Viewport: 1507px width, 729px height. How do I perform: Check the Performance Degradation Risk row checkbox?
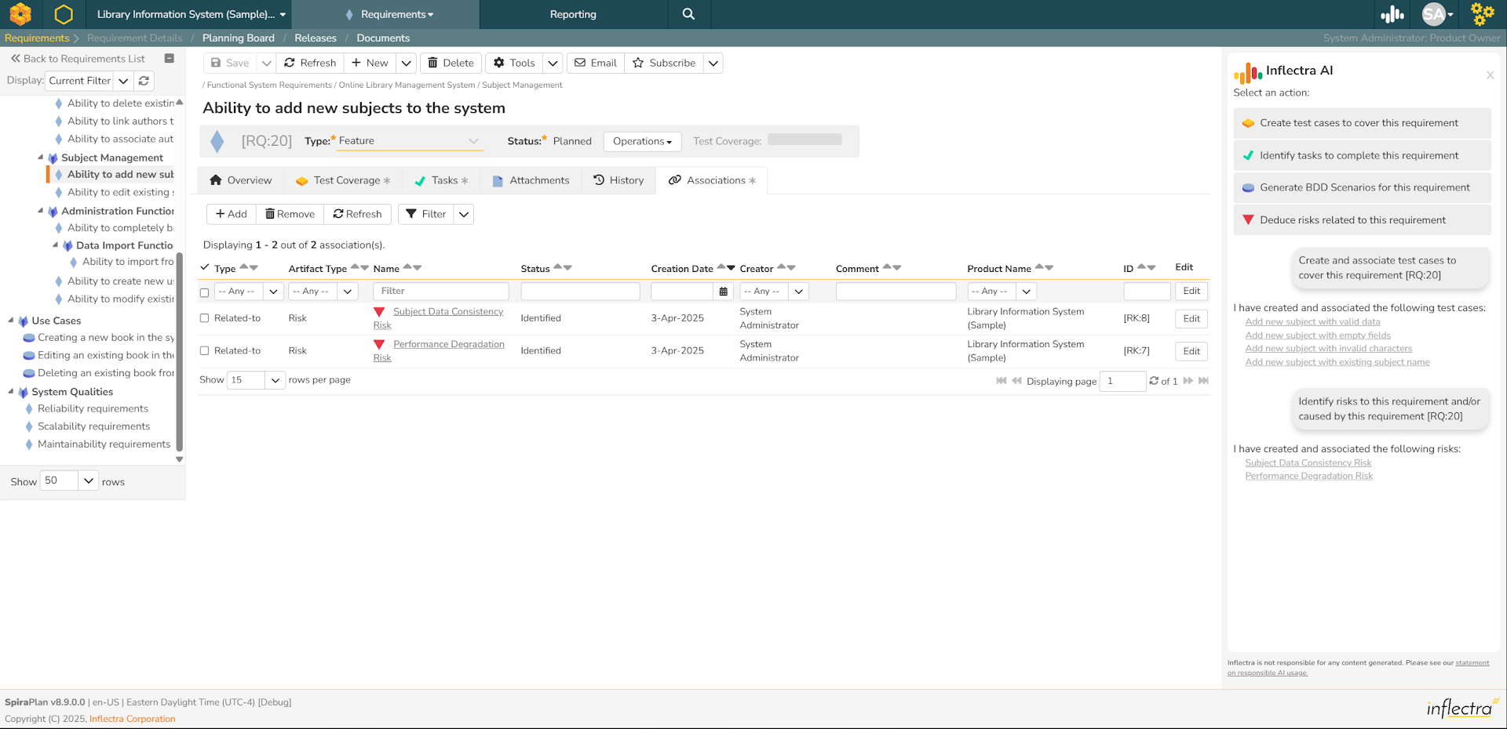tap(204, 351)
